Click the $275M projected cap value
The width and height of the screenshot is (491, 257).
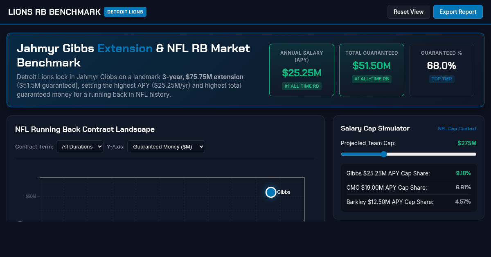[467, 143]
